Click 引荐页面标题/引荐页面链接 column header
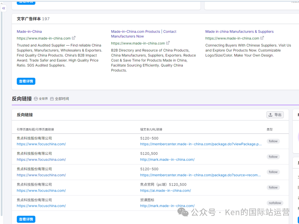This screenshot has height=224, width=299. 35,130
